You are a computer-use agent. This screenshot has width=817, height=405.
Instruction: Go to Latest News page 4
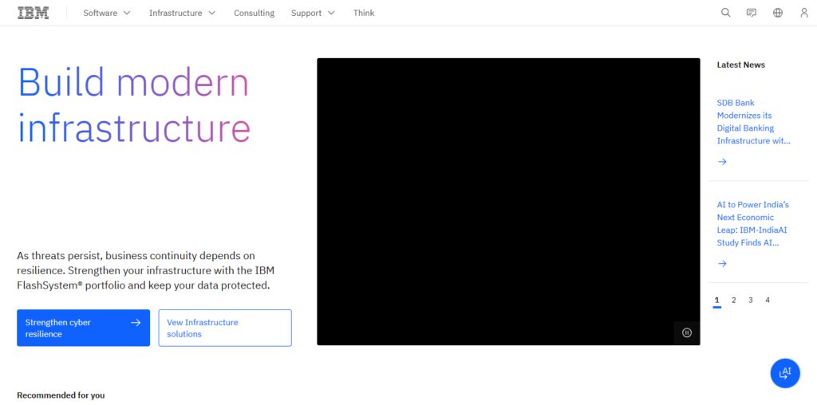coord(767,301)
